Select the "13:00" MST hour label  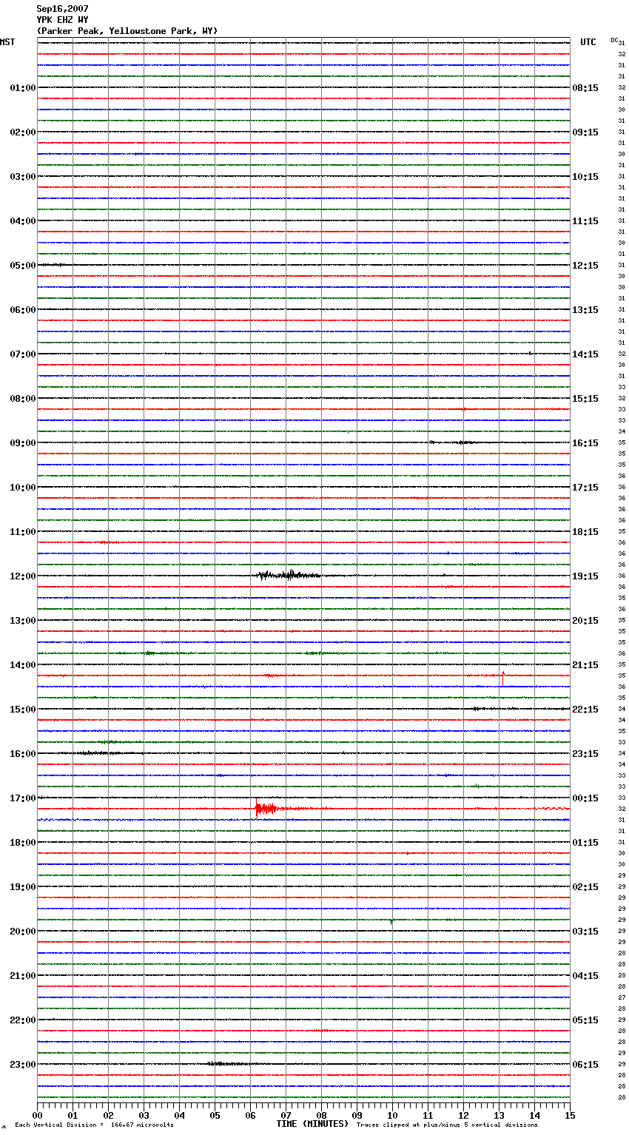[23, 621]
